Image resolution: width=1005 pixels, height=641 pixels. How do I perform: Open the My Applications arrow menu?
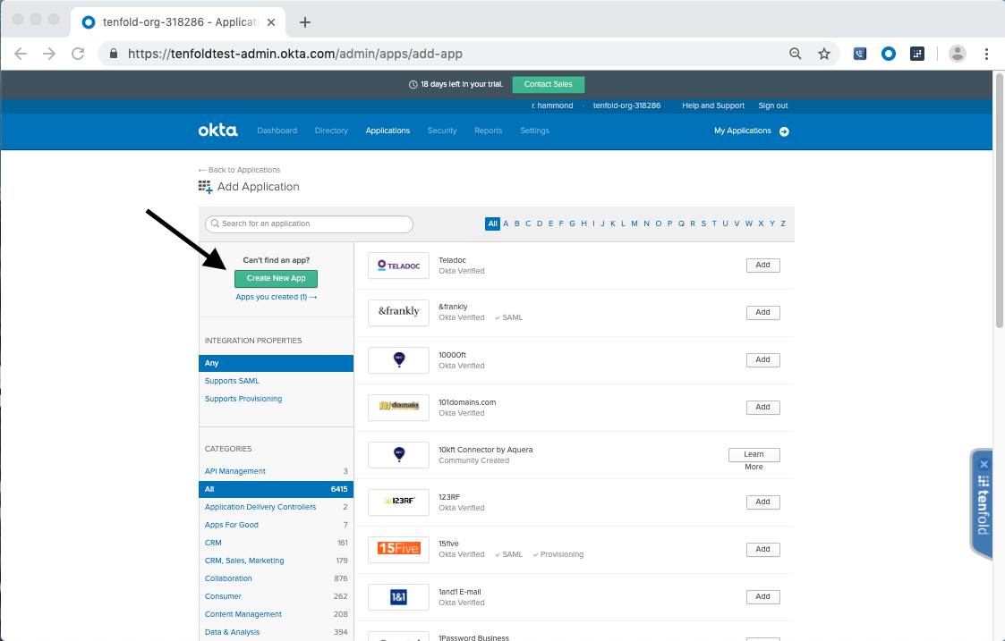click(784, 131)
